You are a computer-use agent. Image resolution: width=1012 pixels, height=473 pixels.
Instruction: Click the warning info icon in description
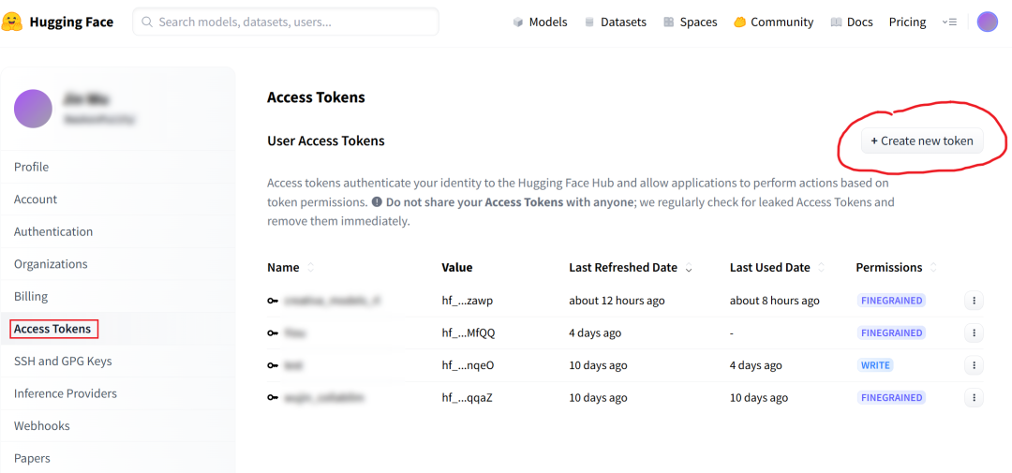377,202
